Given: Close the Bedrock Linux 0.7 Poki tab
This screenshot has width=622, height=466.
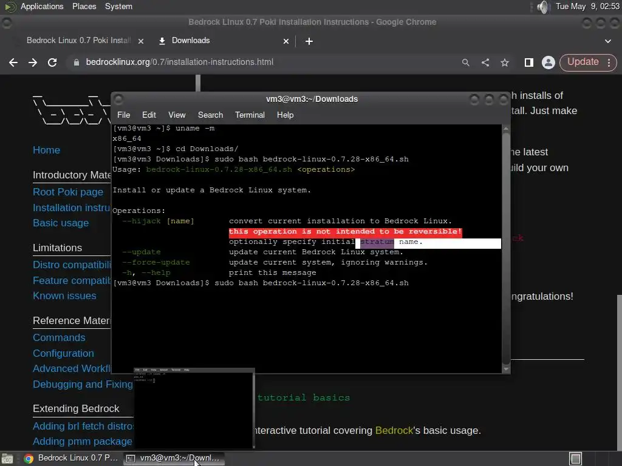Looking at the screenshot, I should (x=141, y=41).
